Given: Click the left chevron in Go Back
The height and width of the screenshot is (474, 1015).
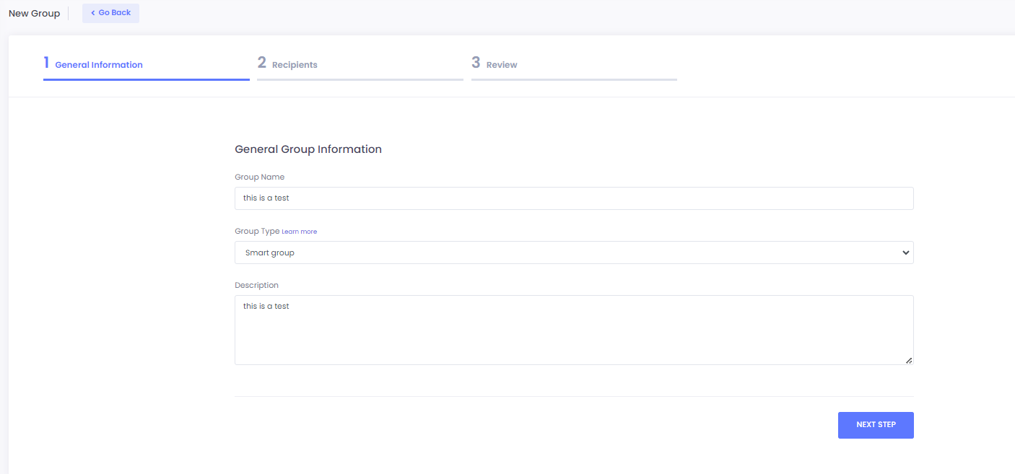Looking at the screenshot, I should click(x=92, y=13).
